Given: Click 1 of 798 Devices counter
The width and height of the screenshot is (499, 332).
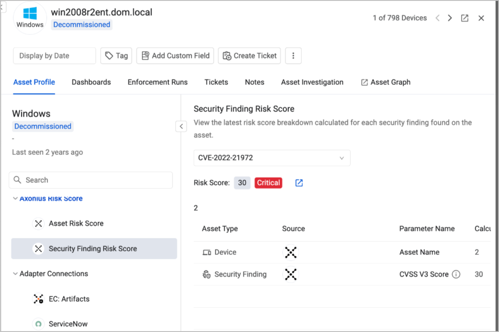Looking at the screenshot, I should [400, 18].
